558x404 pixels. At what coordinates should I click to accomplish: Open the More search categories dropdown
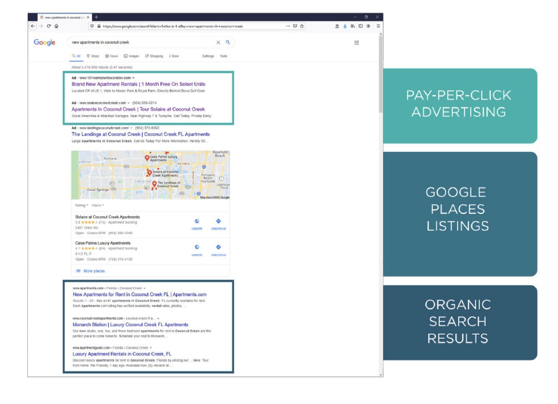[174, 56]
